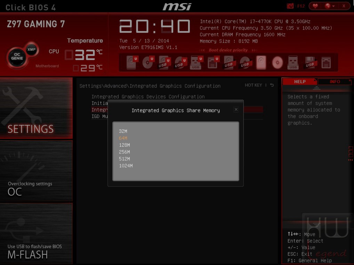Pick 1024M from the share memory list
Image resolution: width=354 pixels, height=265 pixels.
coord(126,166)
